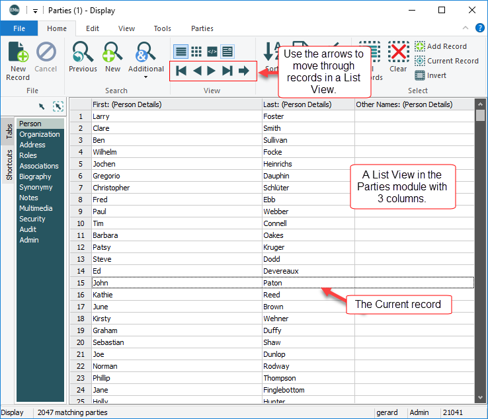Toggle the List View mode button

[181, 52]
